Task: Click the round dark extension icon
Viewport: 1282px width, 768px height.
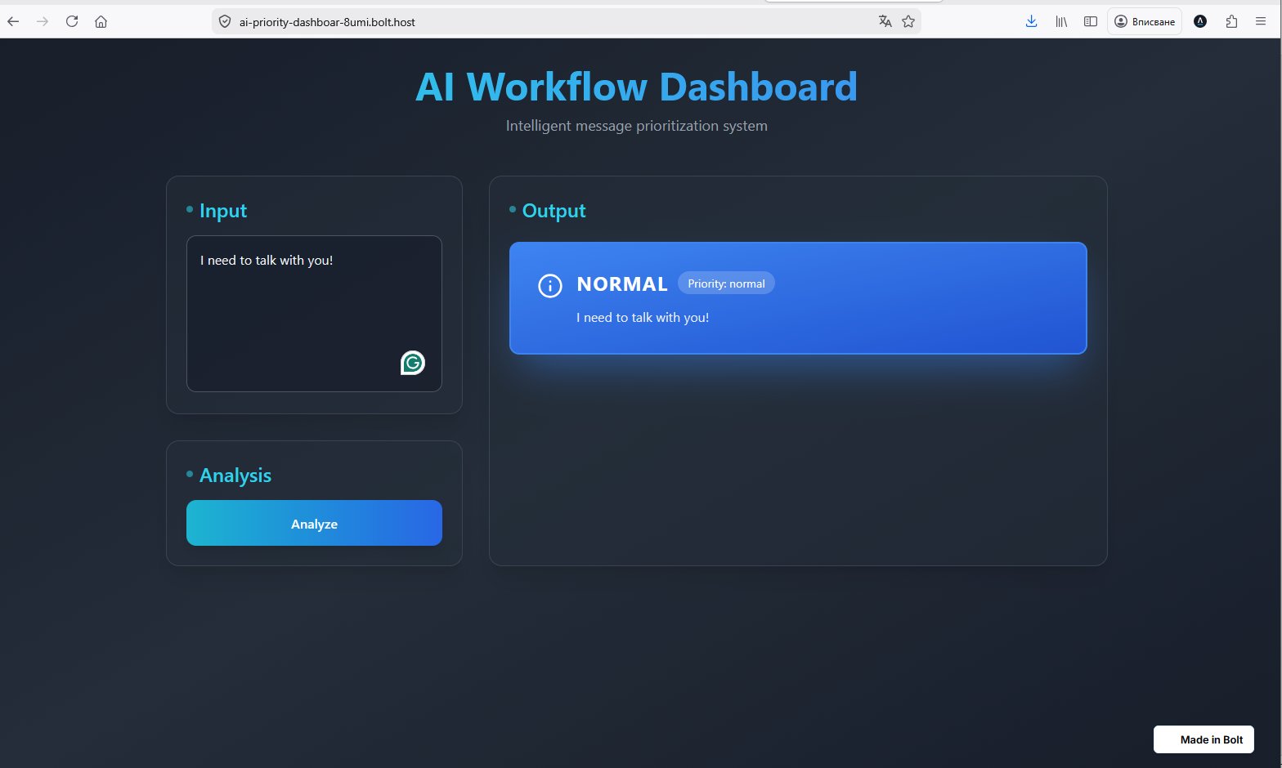Action: pyautogui.click(x=1200, y=21)
